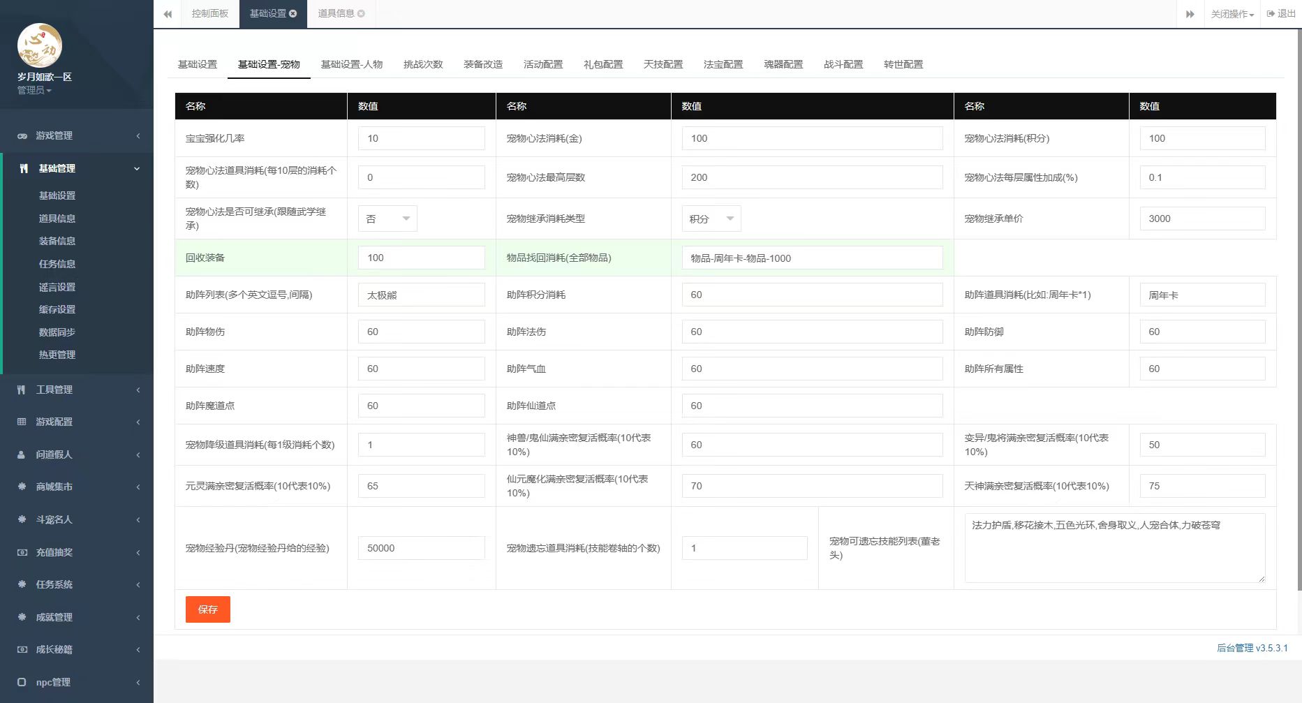Click the 助阵道具消耗 input showing 周年卡
This screenshot has width=1302, height=703.
coord(1202,295)
